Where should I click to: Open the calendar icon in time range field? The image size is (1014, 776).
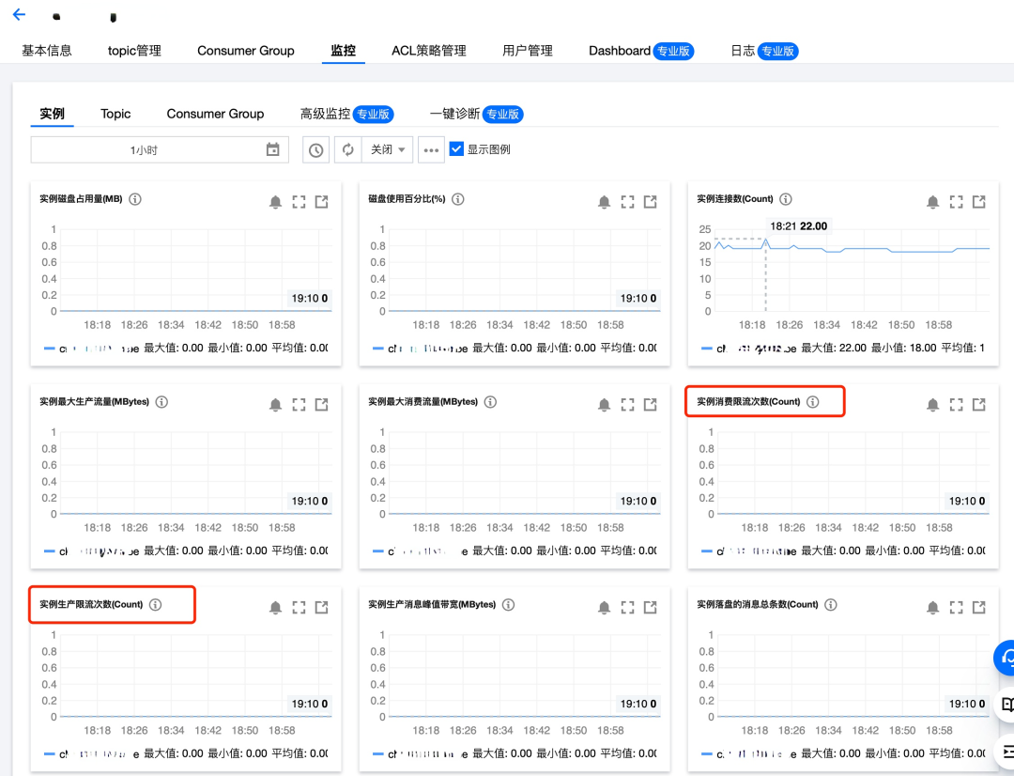tap(271, 149)
